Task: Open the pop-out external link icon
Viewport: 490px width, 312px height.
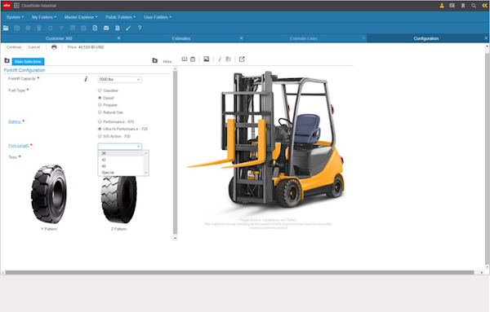Action: (242, 59)
